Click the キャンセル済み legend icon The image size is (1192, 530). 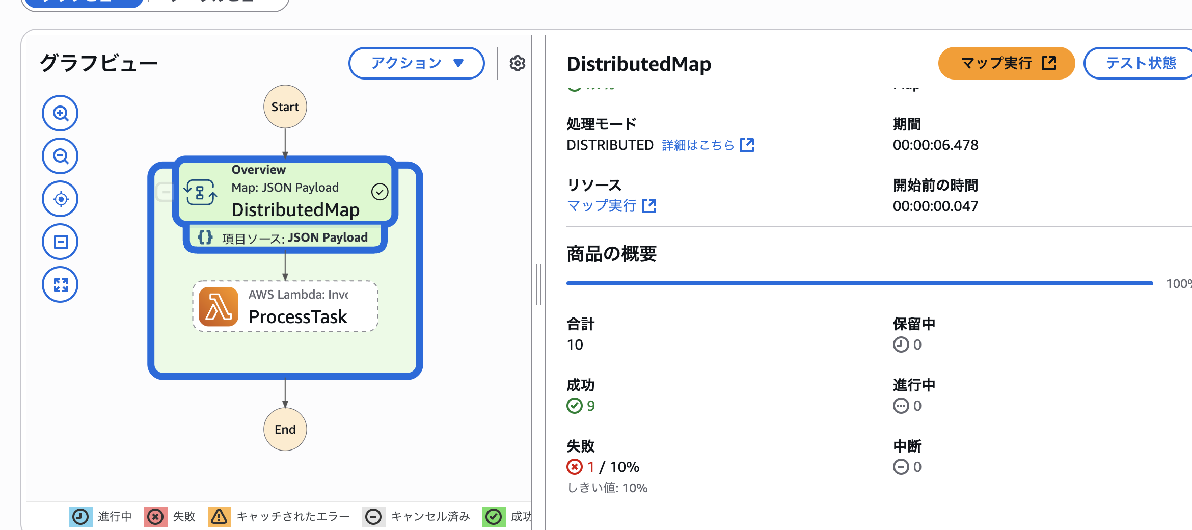point(373,517)
